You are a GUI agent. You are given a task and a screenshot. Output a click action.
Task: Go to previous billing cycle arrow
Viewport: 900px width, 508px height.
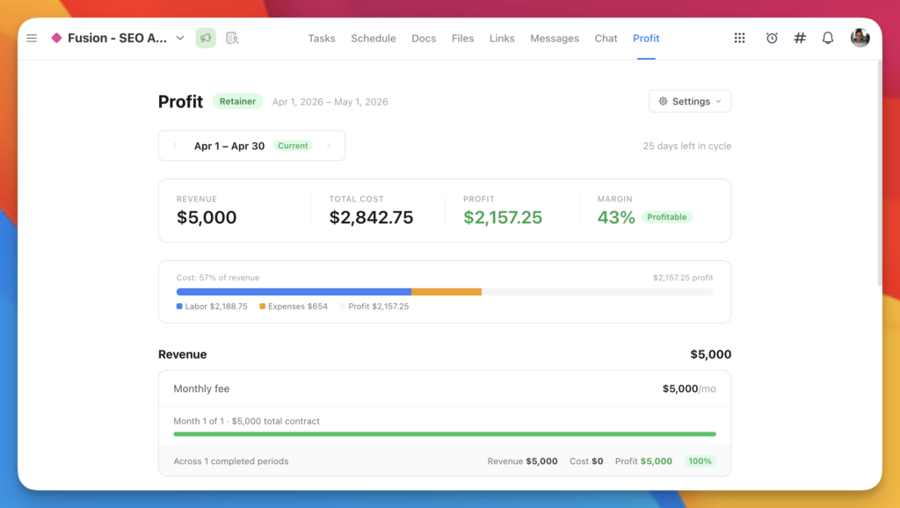[175, 146]
